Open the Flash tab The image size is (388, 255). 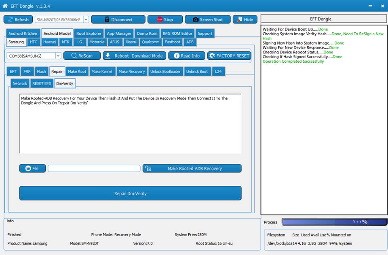[41, 72]
